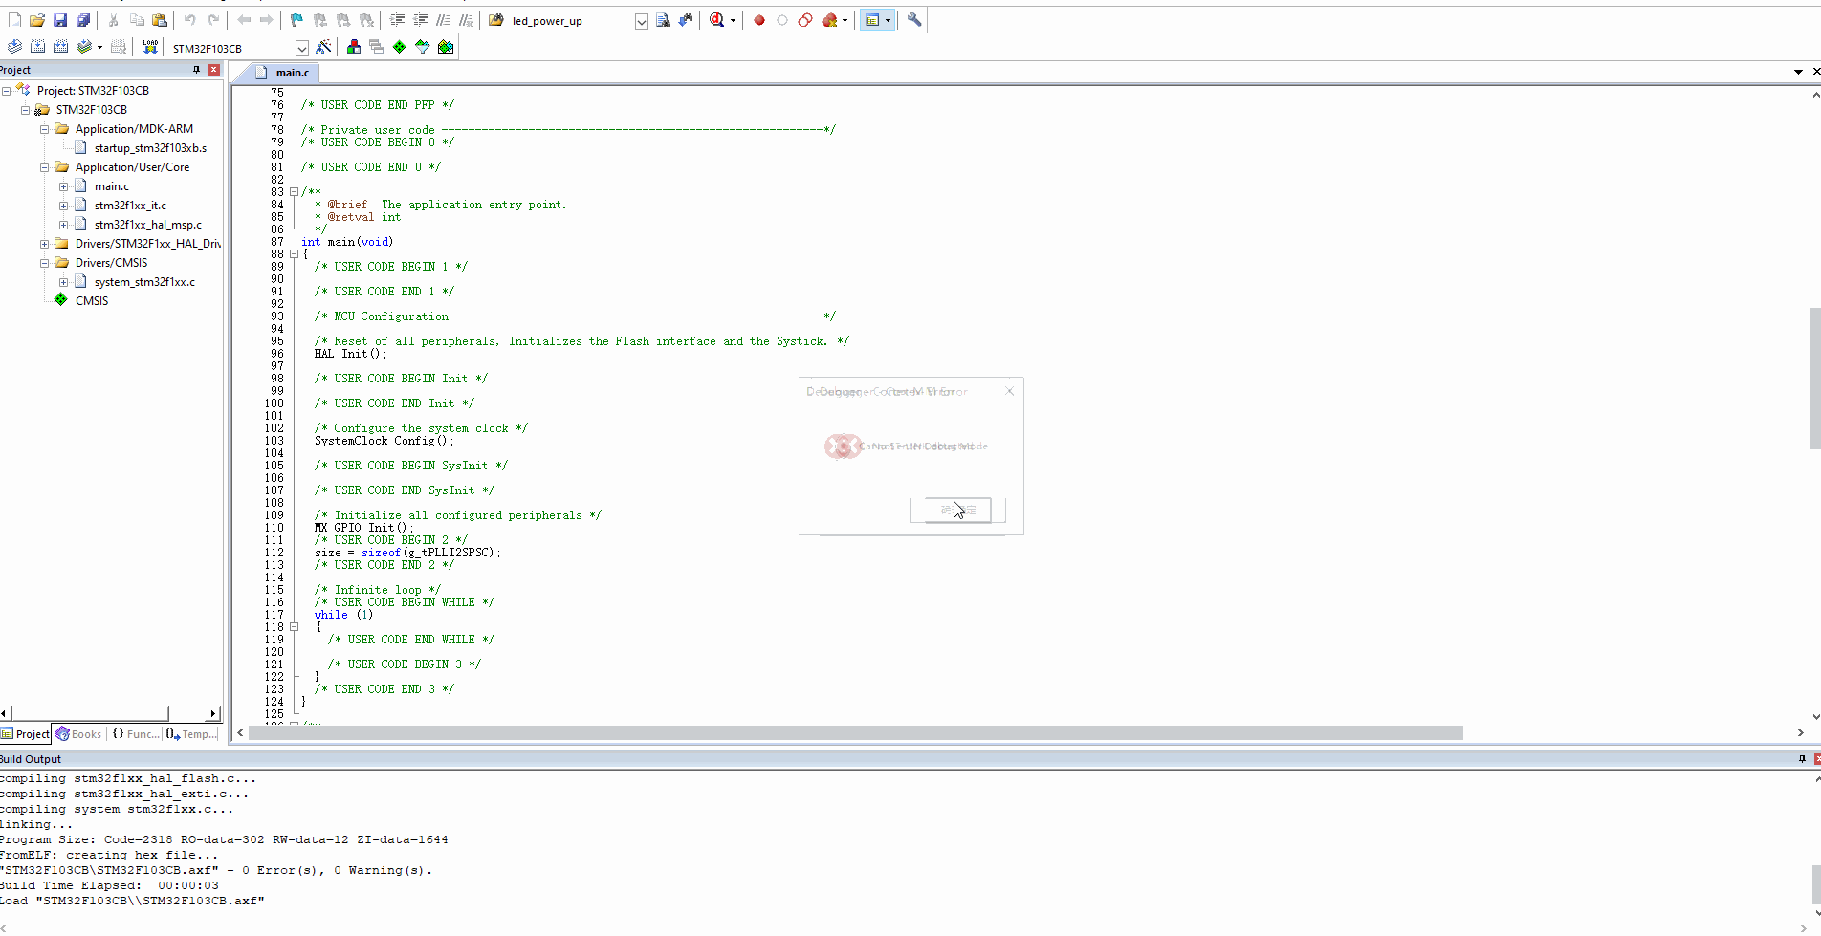Open the debug icon dropdown arrow
This screenshot has height=936, width=1821.
coord(733,20)
